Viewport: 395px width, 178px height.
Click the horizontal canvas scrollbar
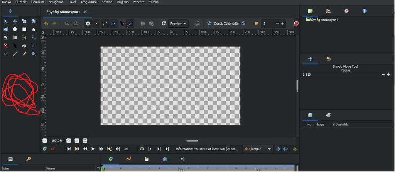(192, 141)
